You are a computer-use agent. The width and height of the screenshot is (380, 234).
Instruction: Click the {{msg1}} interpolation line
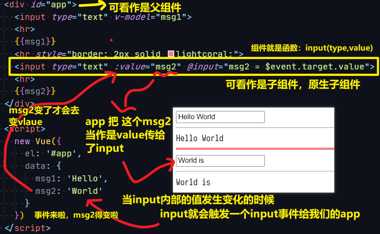(35, 41)
